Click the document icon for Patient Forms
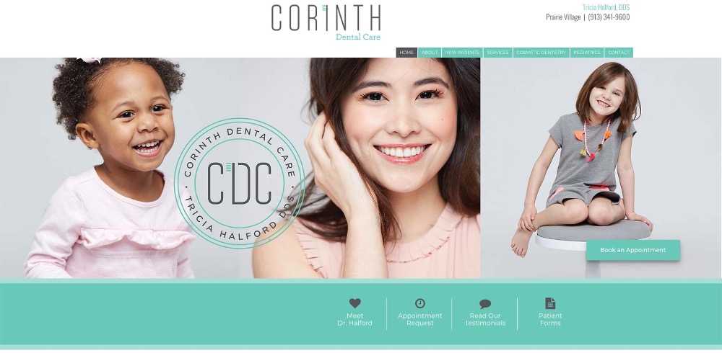The width and height of the screenshot is (722, 353). [x=550, y=303]
